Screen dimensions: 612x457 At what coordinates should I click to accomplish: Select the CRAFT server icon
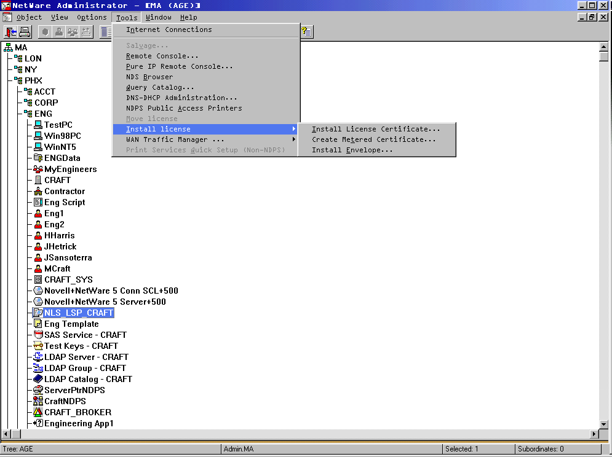pyautogui.click(x=38, y=180)
